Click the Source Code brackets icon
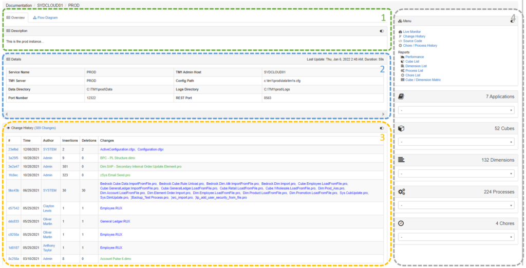 click(x=400, y=41)
